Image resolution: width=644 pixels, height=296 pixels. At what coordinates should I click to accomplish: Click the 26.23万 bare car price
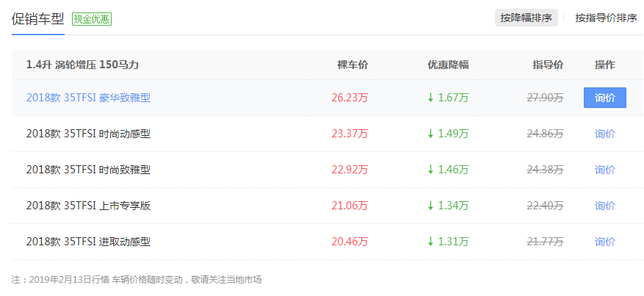point(350,98)
